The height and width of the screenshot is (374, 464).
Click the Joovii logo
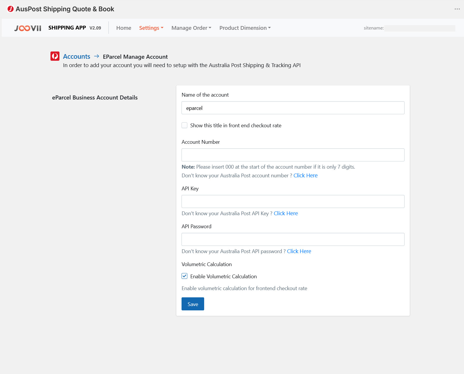[28, 28]
